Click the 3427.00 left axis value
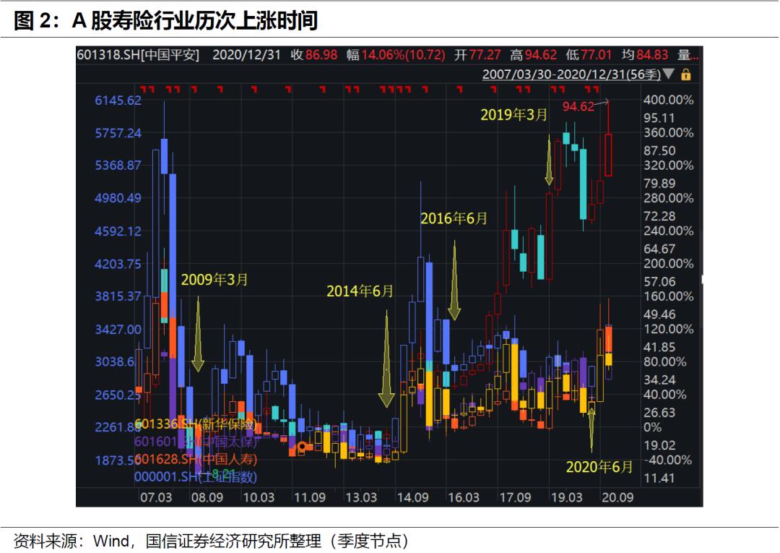 (x=118, y=330)
